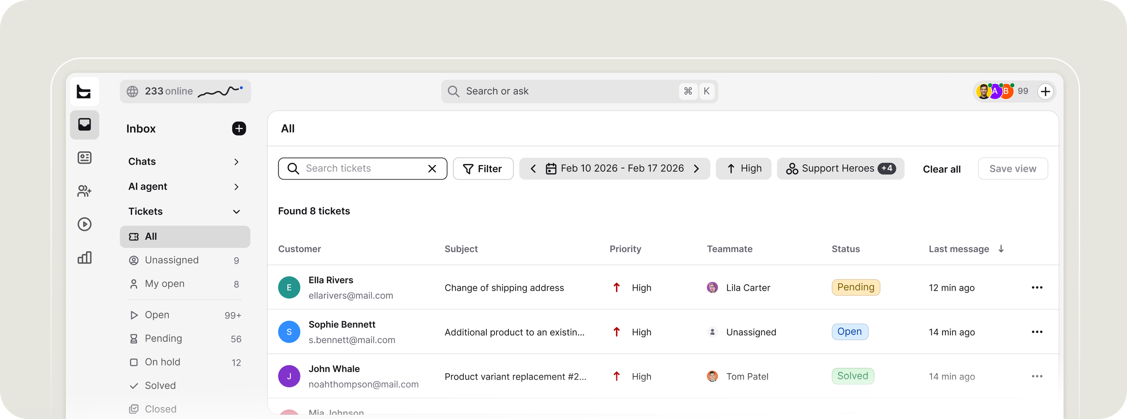Click the black plus next to Inbox

[x=239, y=129]
